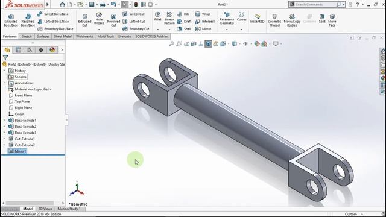
Task: Expand the Cut-Extrude1 feature node
Action: (x=4, y=139)
